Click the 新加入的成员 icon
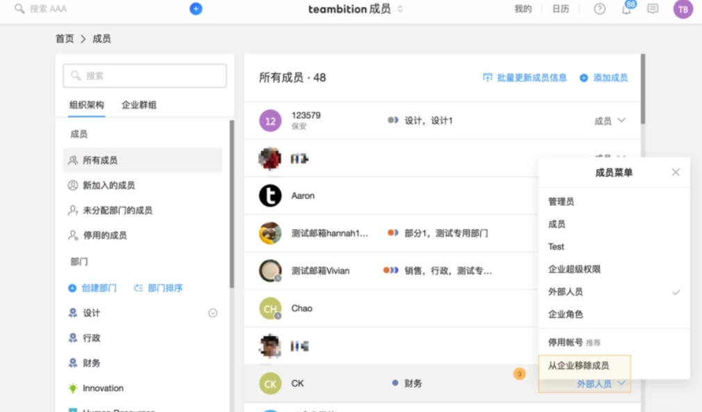The height and width of the screenshot is (412, 702). (73, 185)
